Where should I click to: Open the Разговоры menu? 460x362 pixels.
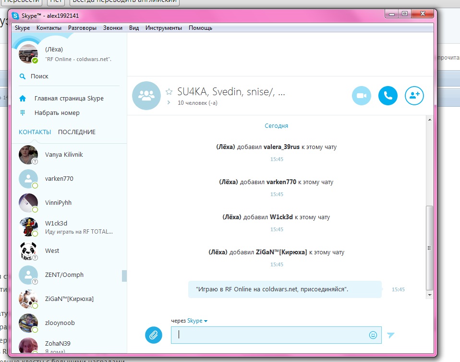coord(82,28)
